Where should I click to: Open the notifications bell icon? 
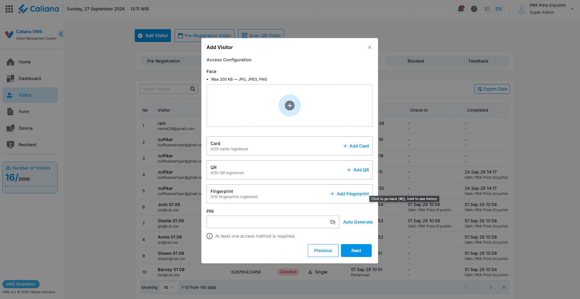pyautogui.click(x=461, y=9)
